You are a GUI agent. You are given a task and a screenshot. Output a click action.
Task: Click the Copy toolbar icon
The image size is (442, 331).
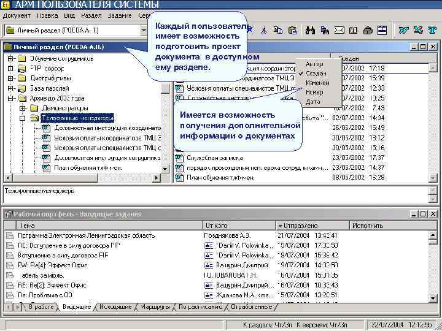point(278,30)
